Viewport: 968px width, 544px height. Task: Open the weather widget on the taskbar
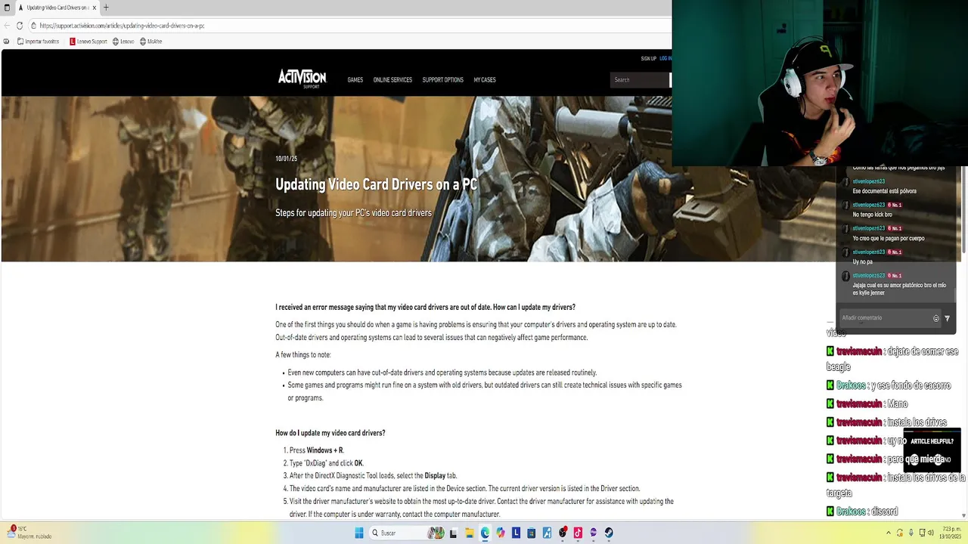[30, 533]
